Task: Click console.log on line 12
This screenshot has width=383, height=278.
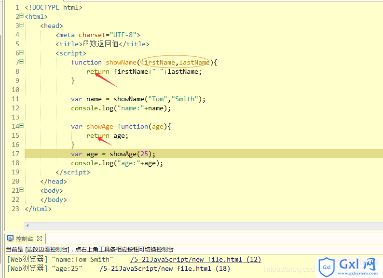Action: click(x=92, y=108)
